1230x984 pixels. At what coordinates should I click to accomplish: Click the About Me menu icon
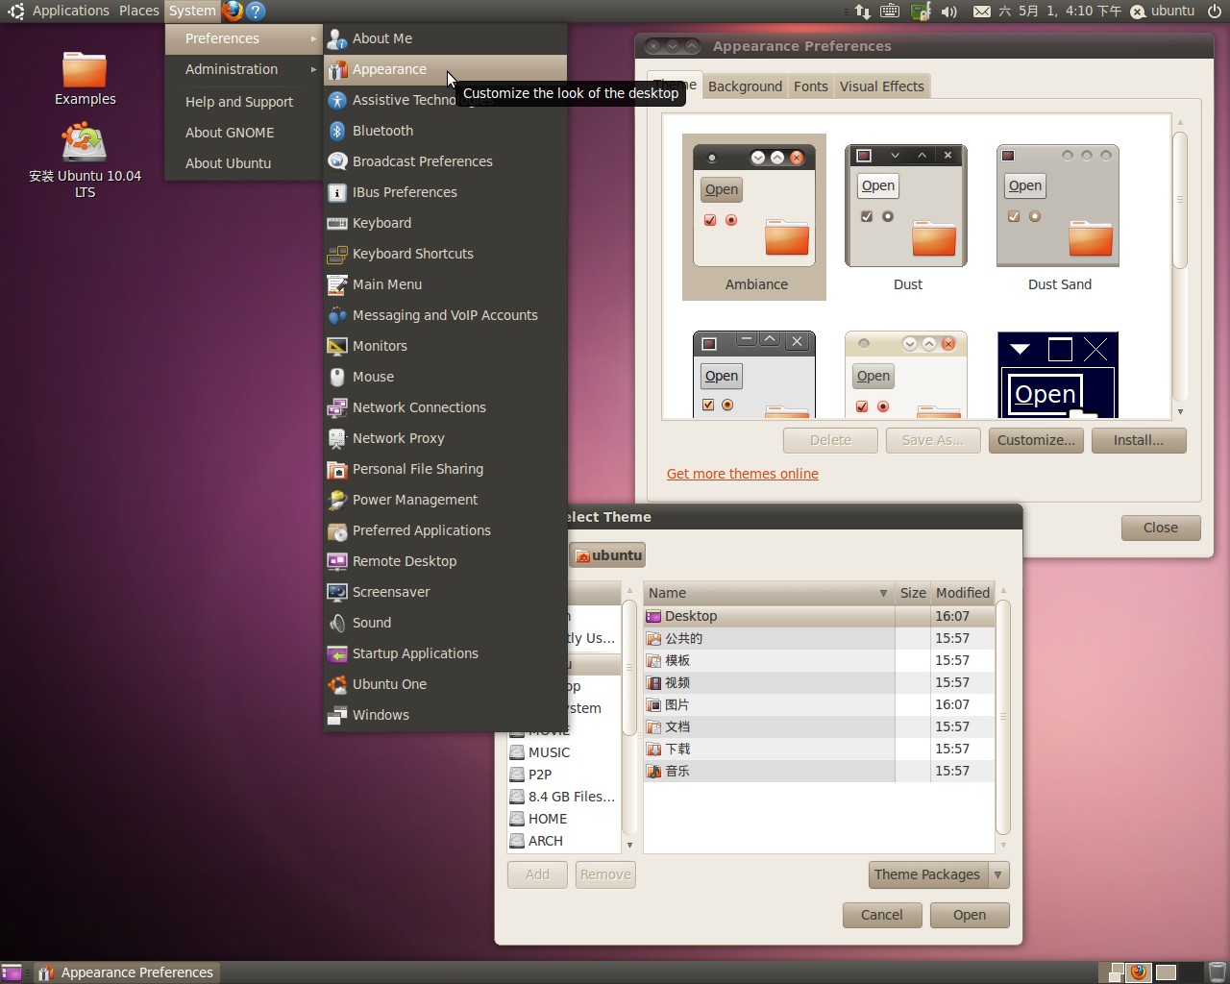(337, 38)
